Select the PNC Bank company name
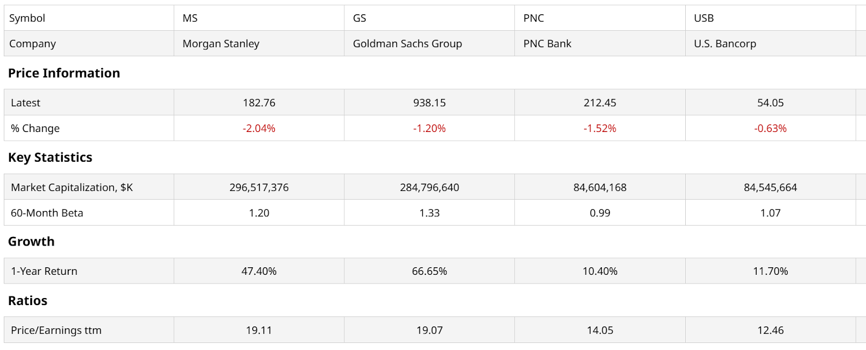This screenshot has width=866, height=350. (547, 44)
